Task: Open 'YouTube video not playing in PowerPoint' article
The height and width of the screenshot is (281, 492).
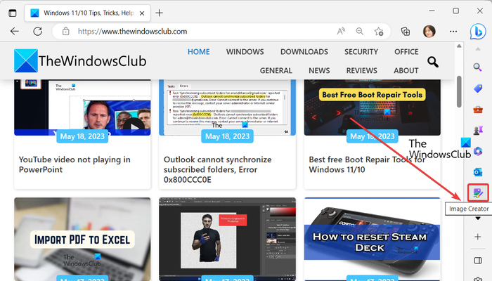Action: 75,164
